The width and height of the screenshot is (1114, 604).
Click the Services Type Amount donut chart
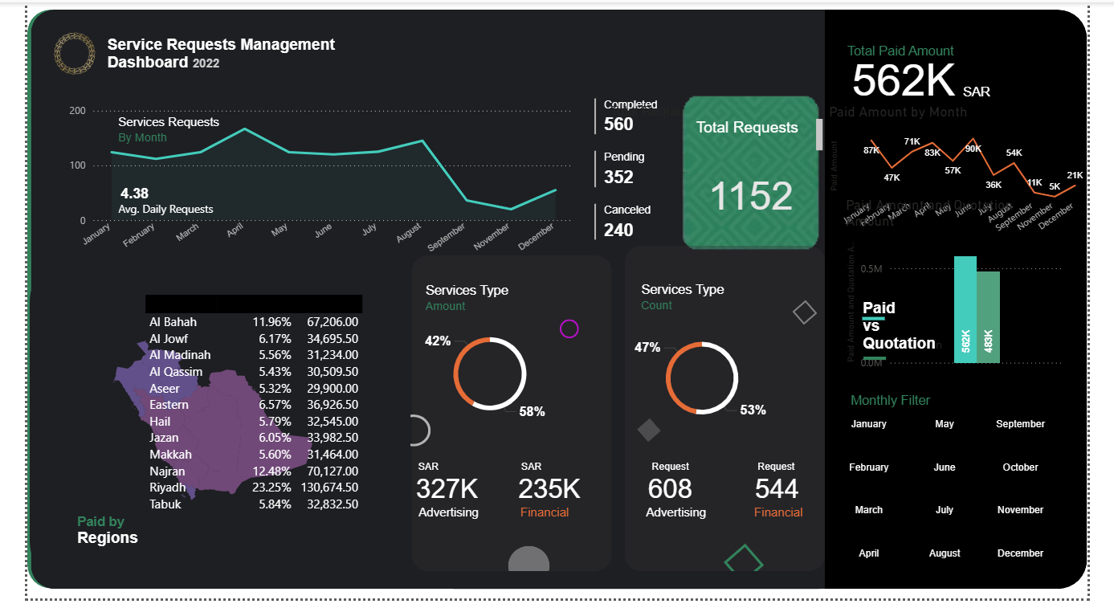(489, 374)
